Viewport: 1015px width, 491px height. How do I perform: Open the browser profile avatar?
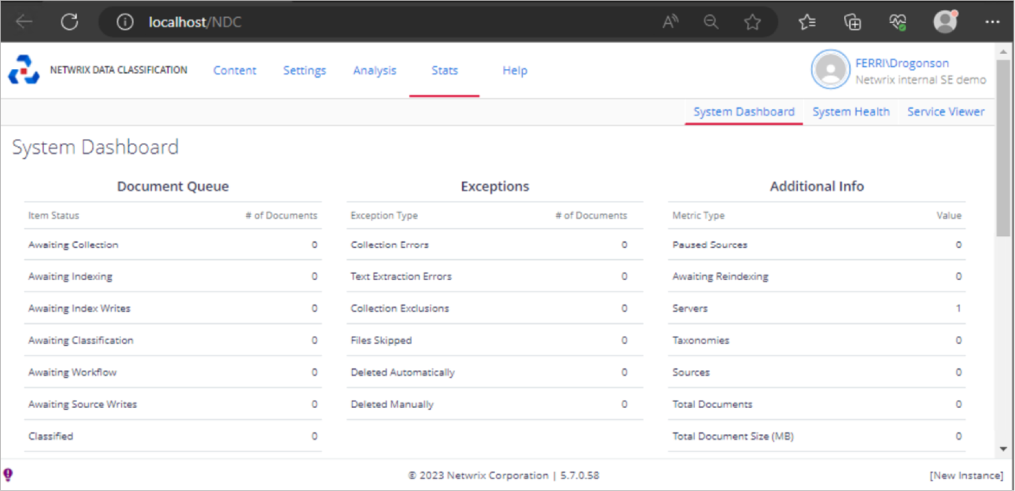945,22
